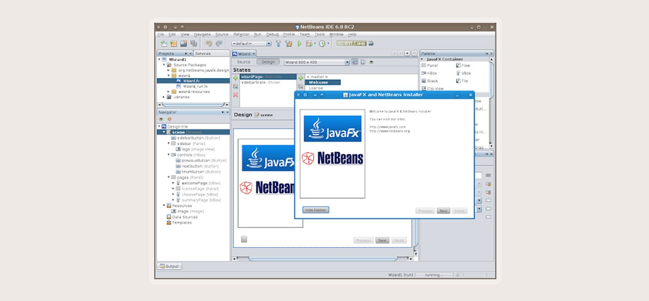Open the Wizard 600 x 400 size dropdown
The height and width of the screenshot is (301, 649).
[x=317, y=62]
